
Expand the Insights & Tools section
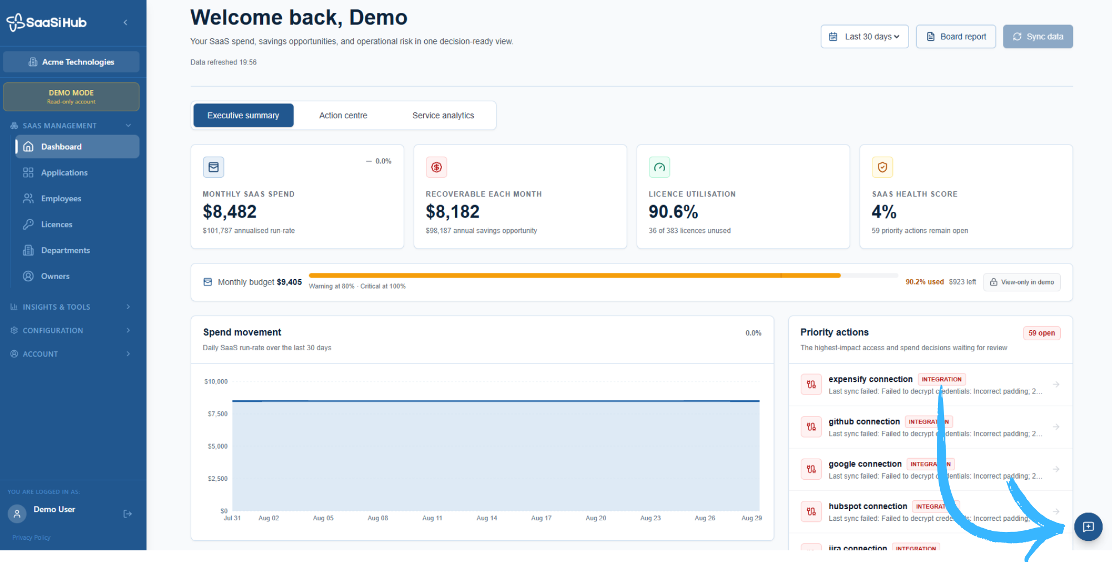tap(71, 307)
